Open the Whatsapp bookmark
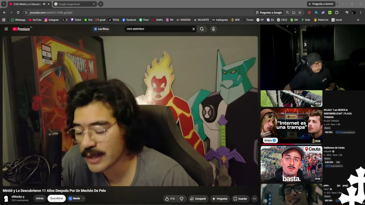The width and height of the screenshot is (365, 205). point(18,20)
